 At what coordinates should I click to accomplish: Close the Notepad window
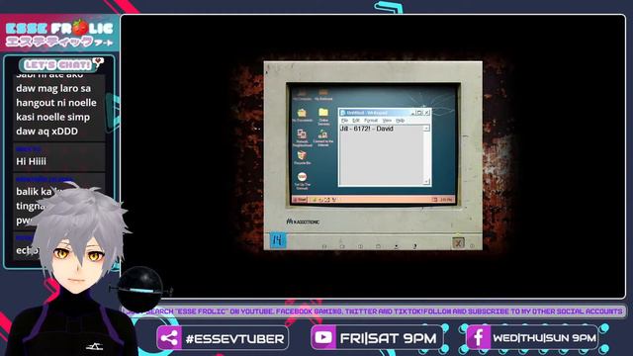tap(426, 113)
